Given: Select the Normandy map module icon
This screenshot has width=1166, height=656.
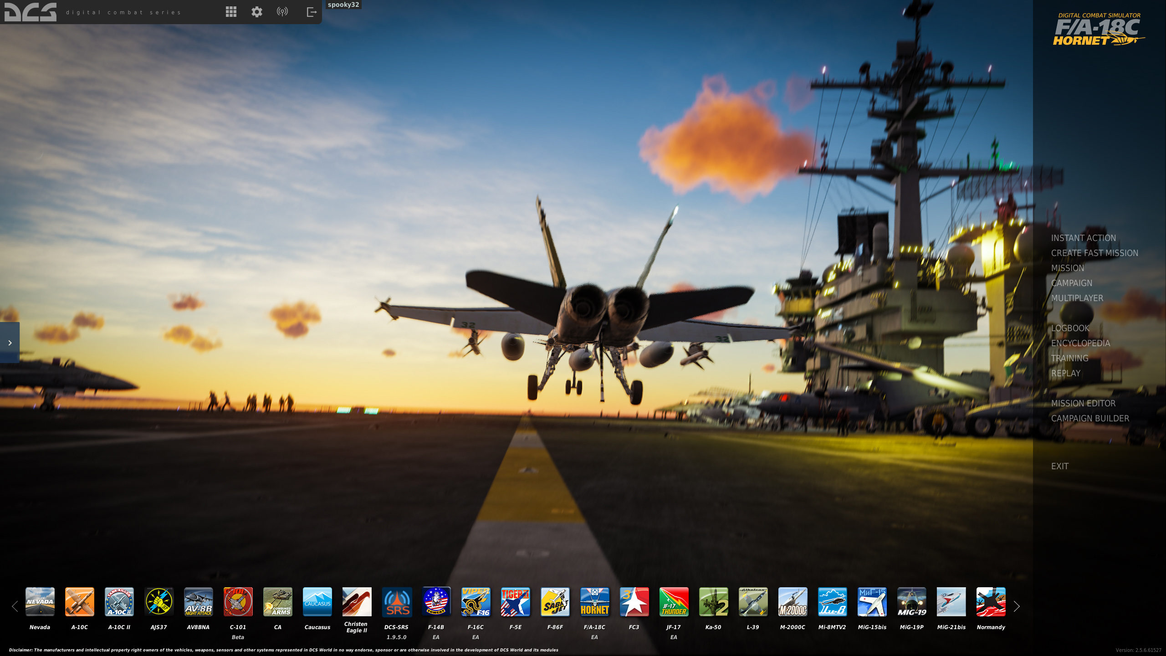Looking at the screenshot, I should pyautogui.click(x=991, y=601).
